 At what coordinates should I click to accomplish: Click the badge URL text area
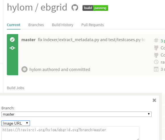(70, 133)
